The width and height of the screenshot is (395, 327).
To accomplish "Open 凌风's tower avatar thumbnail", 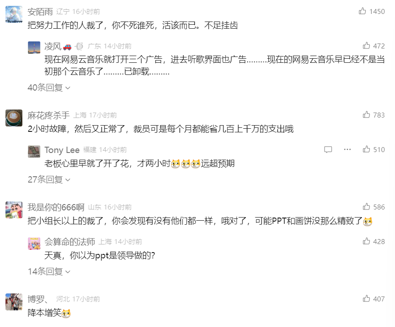I will pyautogui.click(x=34, y=48).
